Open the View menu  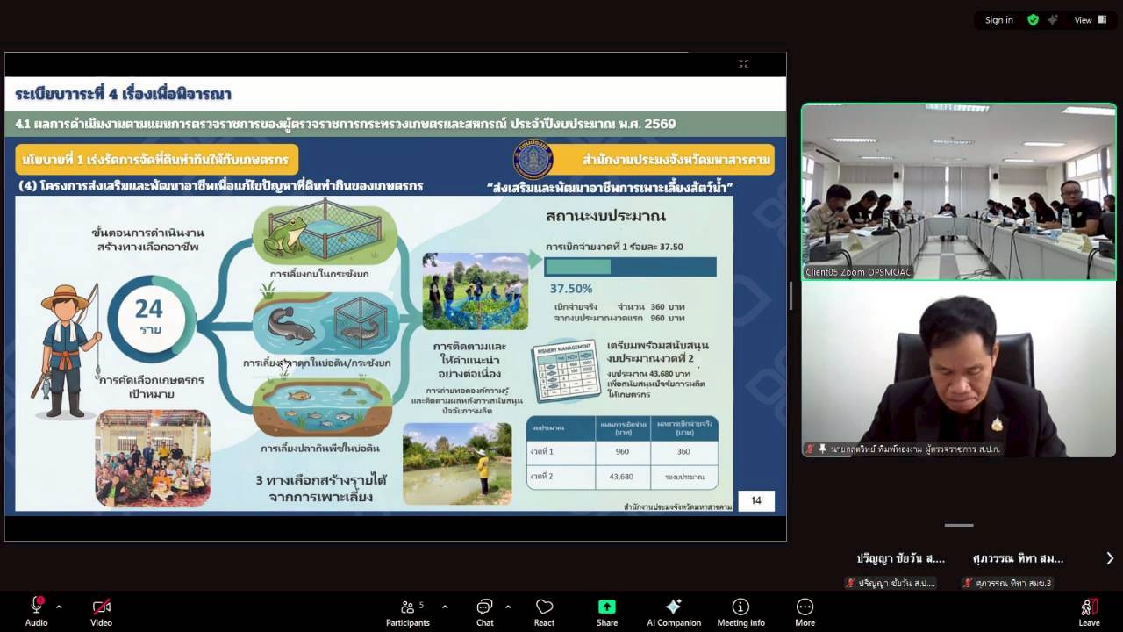(x=1083, y=19)
